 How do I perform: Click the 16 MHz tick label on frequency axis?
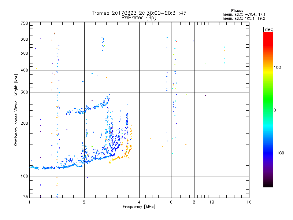click(x=249, y=202)
